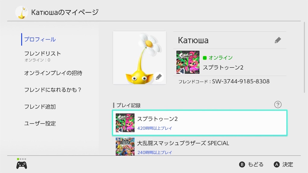
Task: Click the Splatoon 2 thumbnail beside online status
Action: pyautogui.click(x=188, y=62)
